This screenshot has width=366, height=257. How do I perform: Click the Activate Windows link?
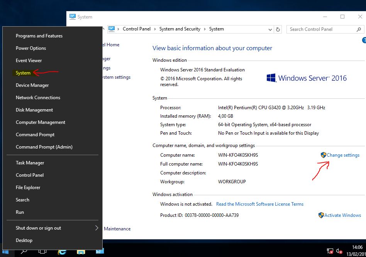342,215
